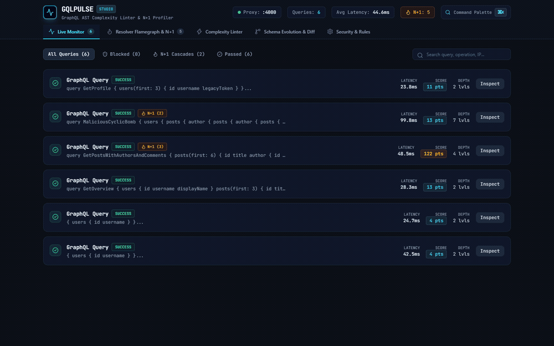Inspect the users query with 42.5ms latency
This screenshot has height=346, width=554.
point(490,251)
